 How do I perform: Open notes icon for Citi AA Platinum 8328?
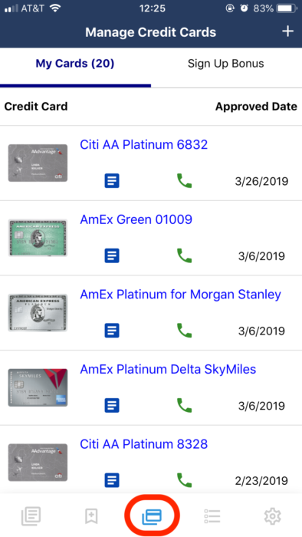point(112,480)
